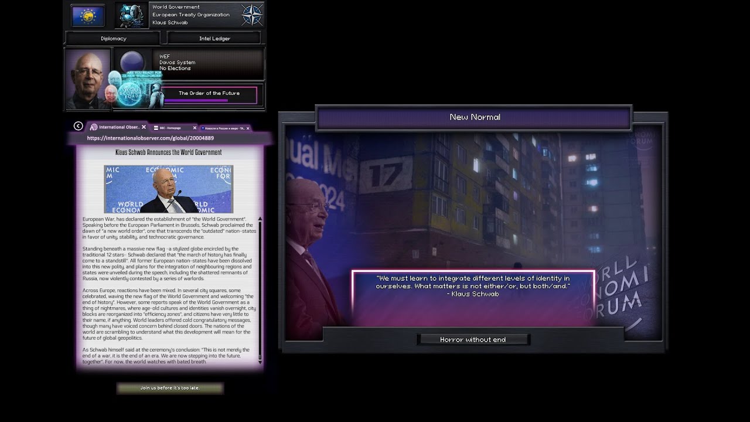
Task: Close the BBC Homepage tab
Action: coord(193,128)
